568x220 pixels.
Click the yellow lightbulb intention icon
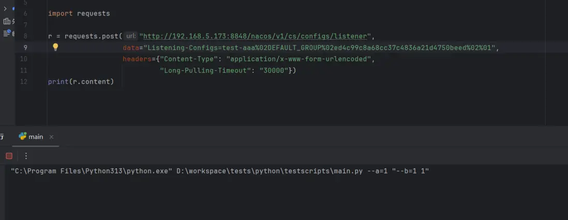click(x=55, y=47)
